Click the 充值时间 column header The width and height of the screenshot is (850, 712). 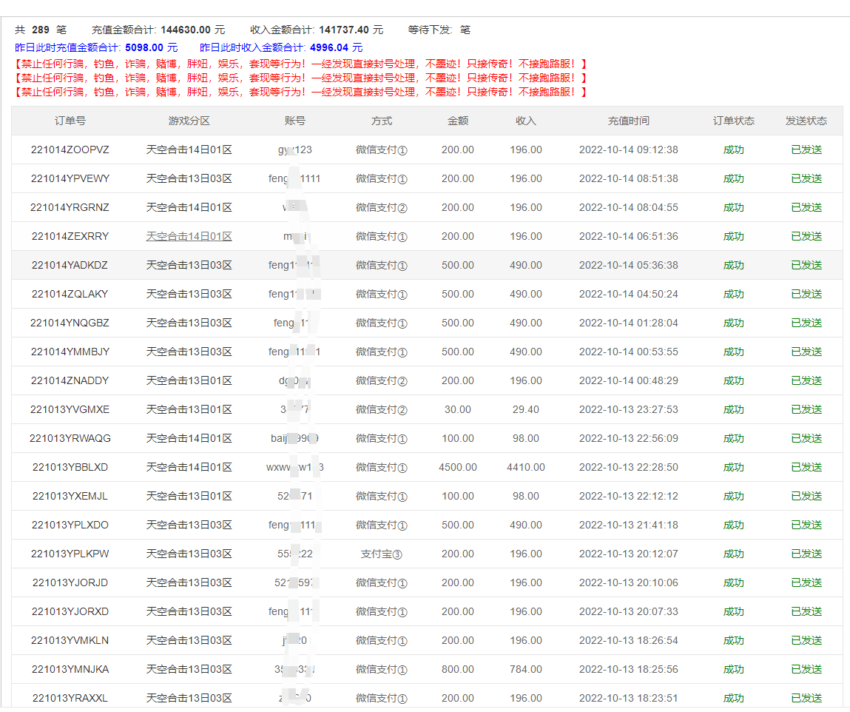[x=628, y=121]
